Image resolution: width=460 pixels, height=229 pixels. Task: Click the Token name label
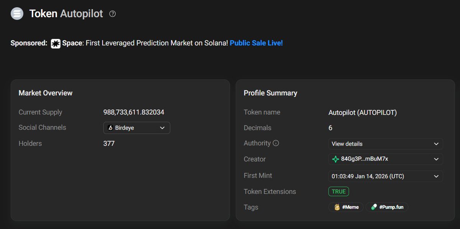(262, 112)
